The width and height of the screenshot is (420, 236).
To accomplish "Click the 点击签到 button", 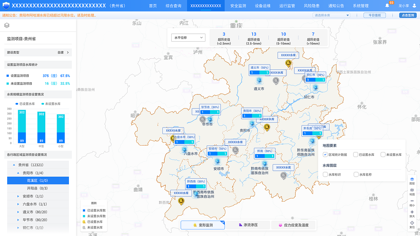I will click(x=408, y=15).
